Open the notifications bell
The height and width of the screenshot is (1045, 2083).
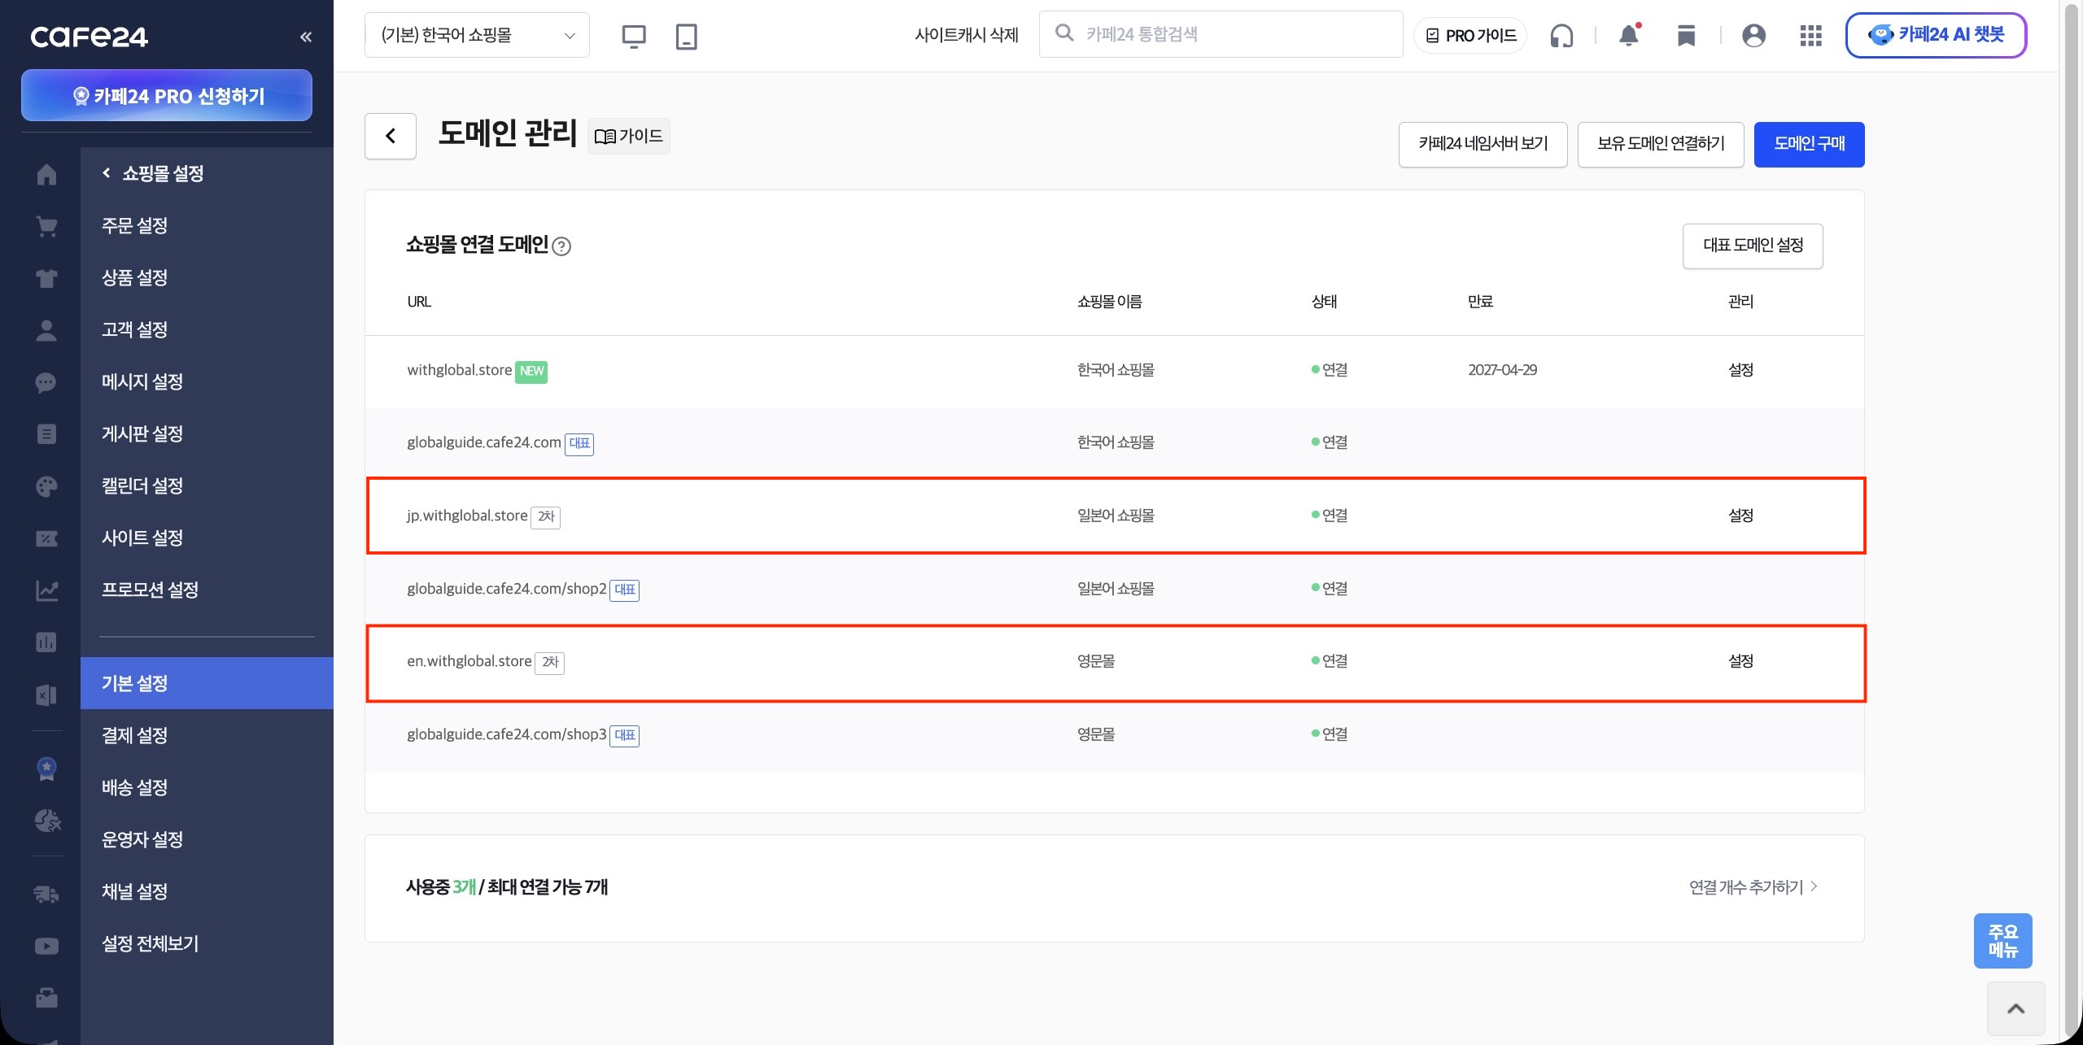click(1629, 35)
